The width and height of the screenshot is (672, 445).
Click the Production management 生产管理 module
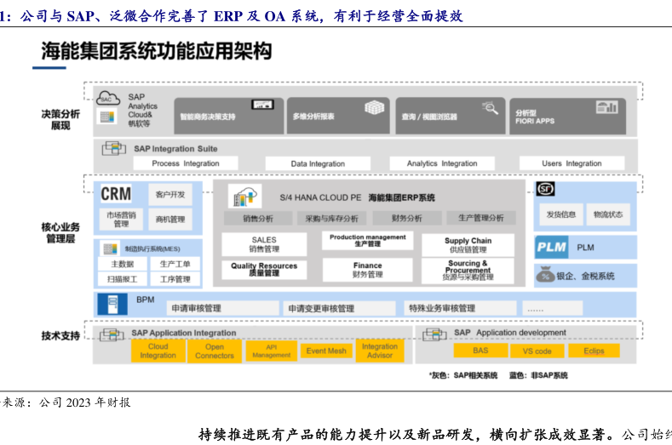click(x=368, y=240)
